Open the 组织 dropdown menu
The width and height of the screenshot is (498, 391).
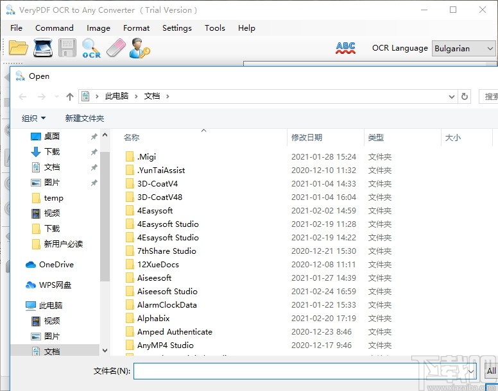(x=33, y=119)
